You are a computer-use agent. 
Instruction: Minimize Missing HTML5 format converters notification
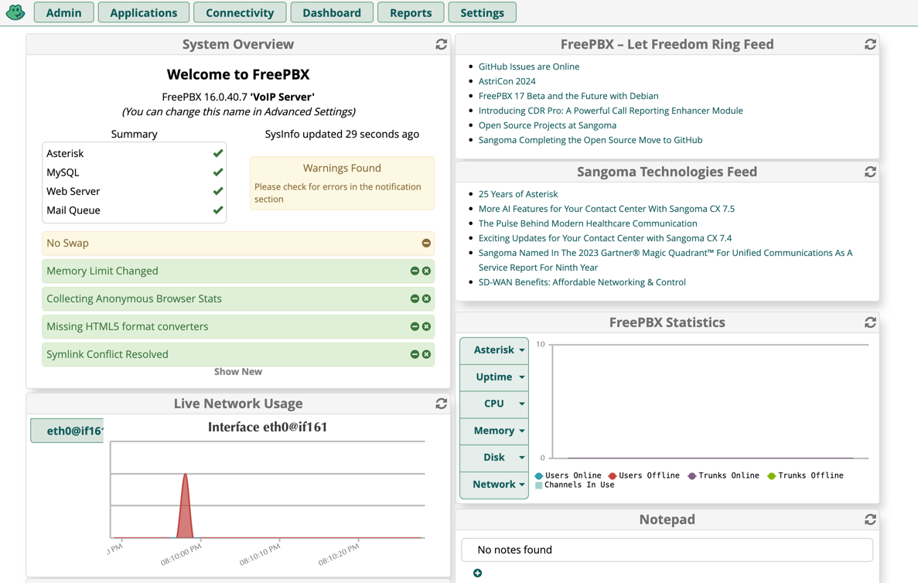[x=415, y=326]
